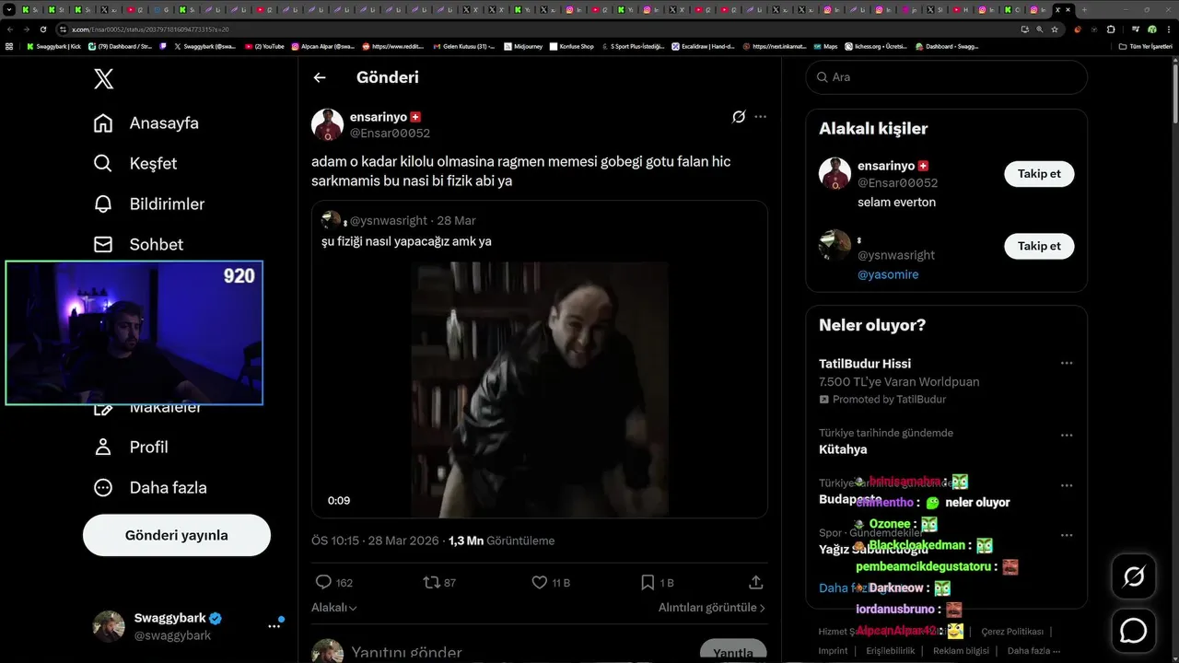
Task: Open new browser tab plus button
Action: [1084, 9]
